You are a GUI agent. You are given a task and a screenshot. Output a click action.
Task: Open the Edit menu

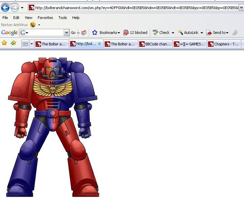pyautogui.click(x=16, y=18)
